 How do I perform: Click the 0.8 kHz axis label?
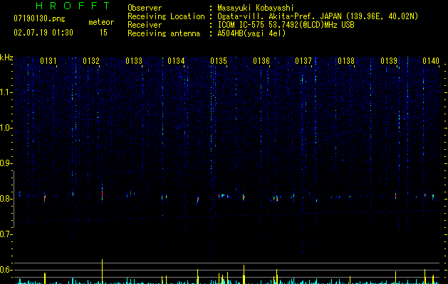[x=6, y=199]
